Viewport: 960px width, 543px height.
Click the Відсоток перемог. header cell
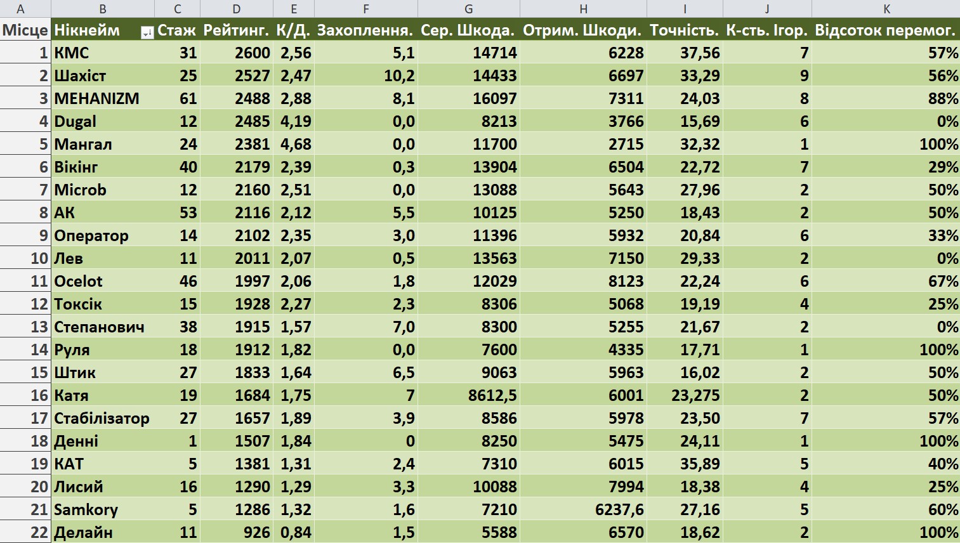(885, 30)
